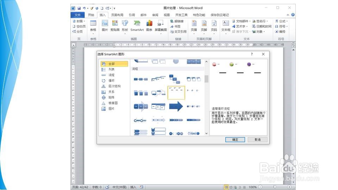The image size is (338, 190).
Task: Click the zoom slider handle in status bar
Action: pyautogui.click(x=275, y=187)
